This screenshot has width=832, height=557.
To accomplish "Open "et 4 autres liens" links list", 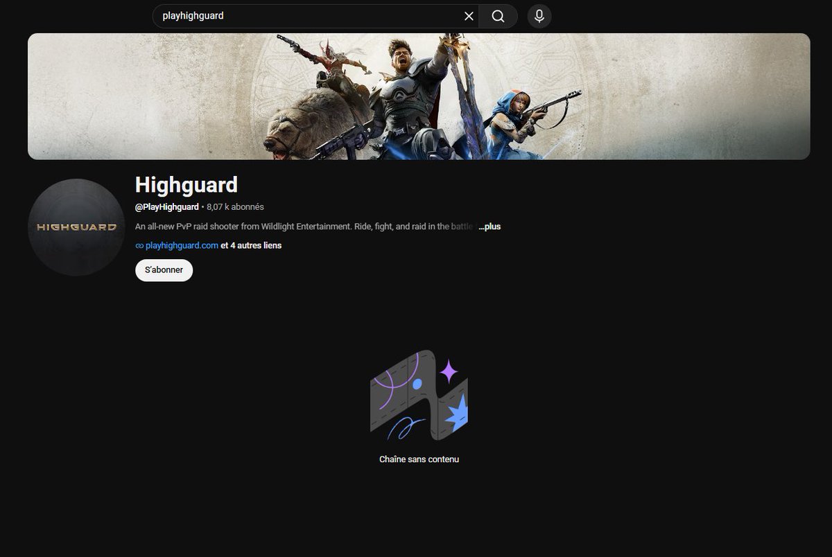I will [x=251, y=245].
